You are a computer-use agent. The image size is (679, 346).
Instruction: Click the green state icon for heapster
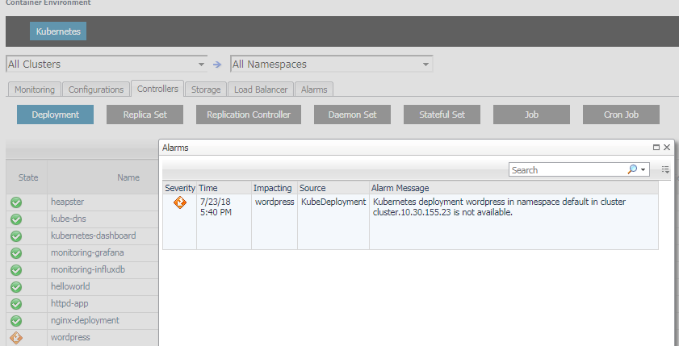(16, 202)
